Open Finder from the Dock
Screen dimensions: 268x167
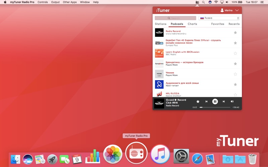pyautogui.click(x=15, y=159)
